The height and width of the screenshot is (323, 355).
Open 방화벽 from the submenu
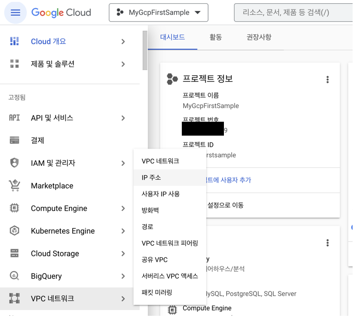(170, 210)
